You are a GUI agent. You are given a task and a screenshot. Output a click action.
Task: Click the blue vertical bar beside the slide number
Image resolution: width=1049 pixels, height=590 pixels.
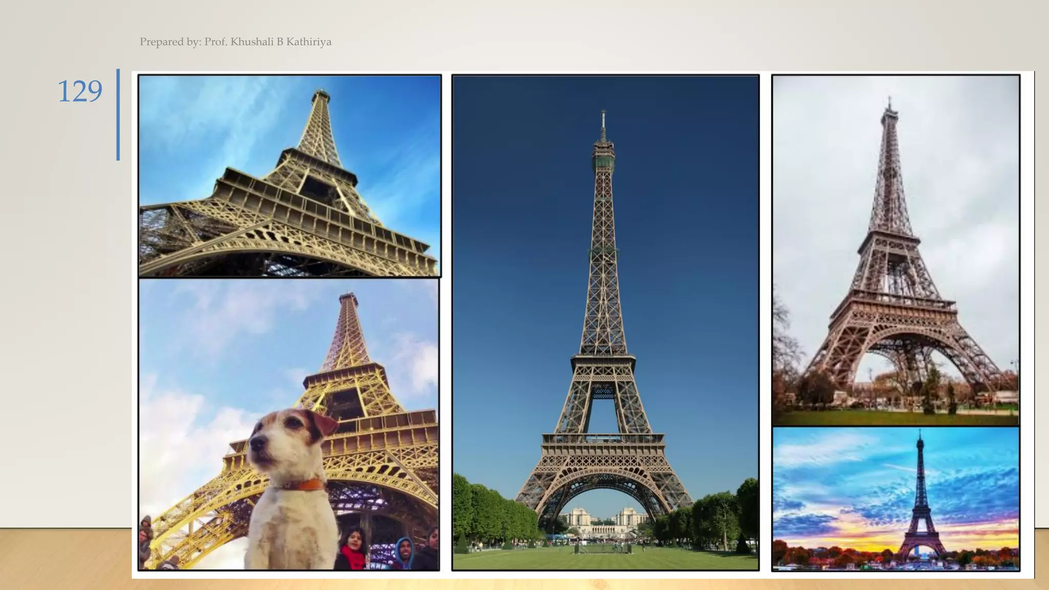pyautogui.click(x=118, y=115)
